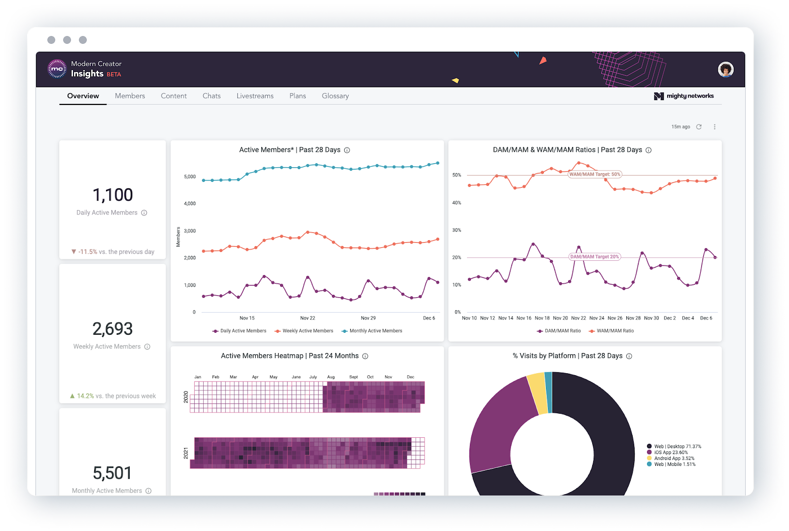The image size is (789, 531).
Task: Switch to the Members tab
Action: [130, 96]
